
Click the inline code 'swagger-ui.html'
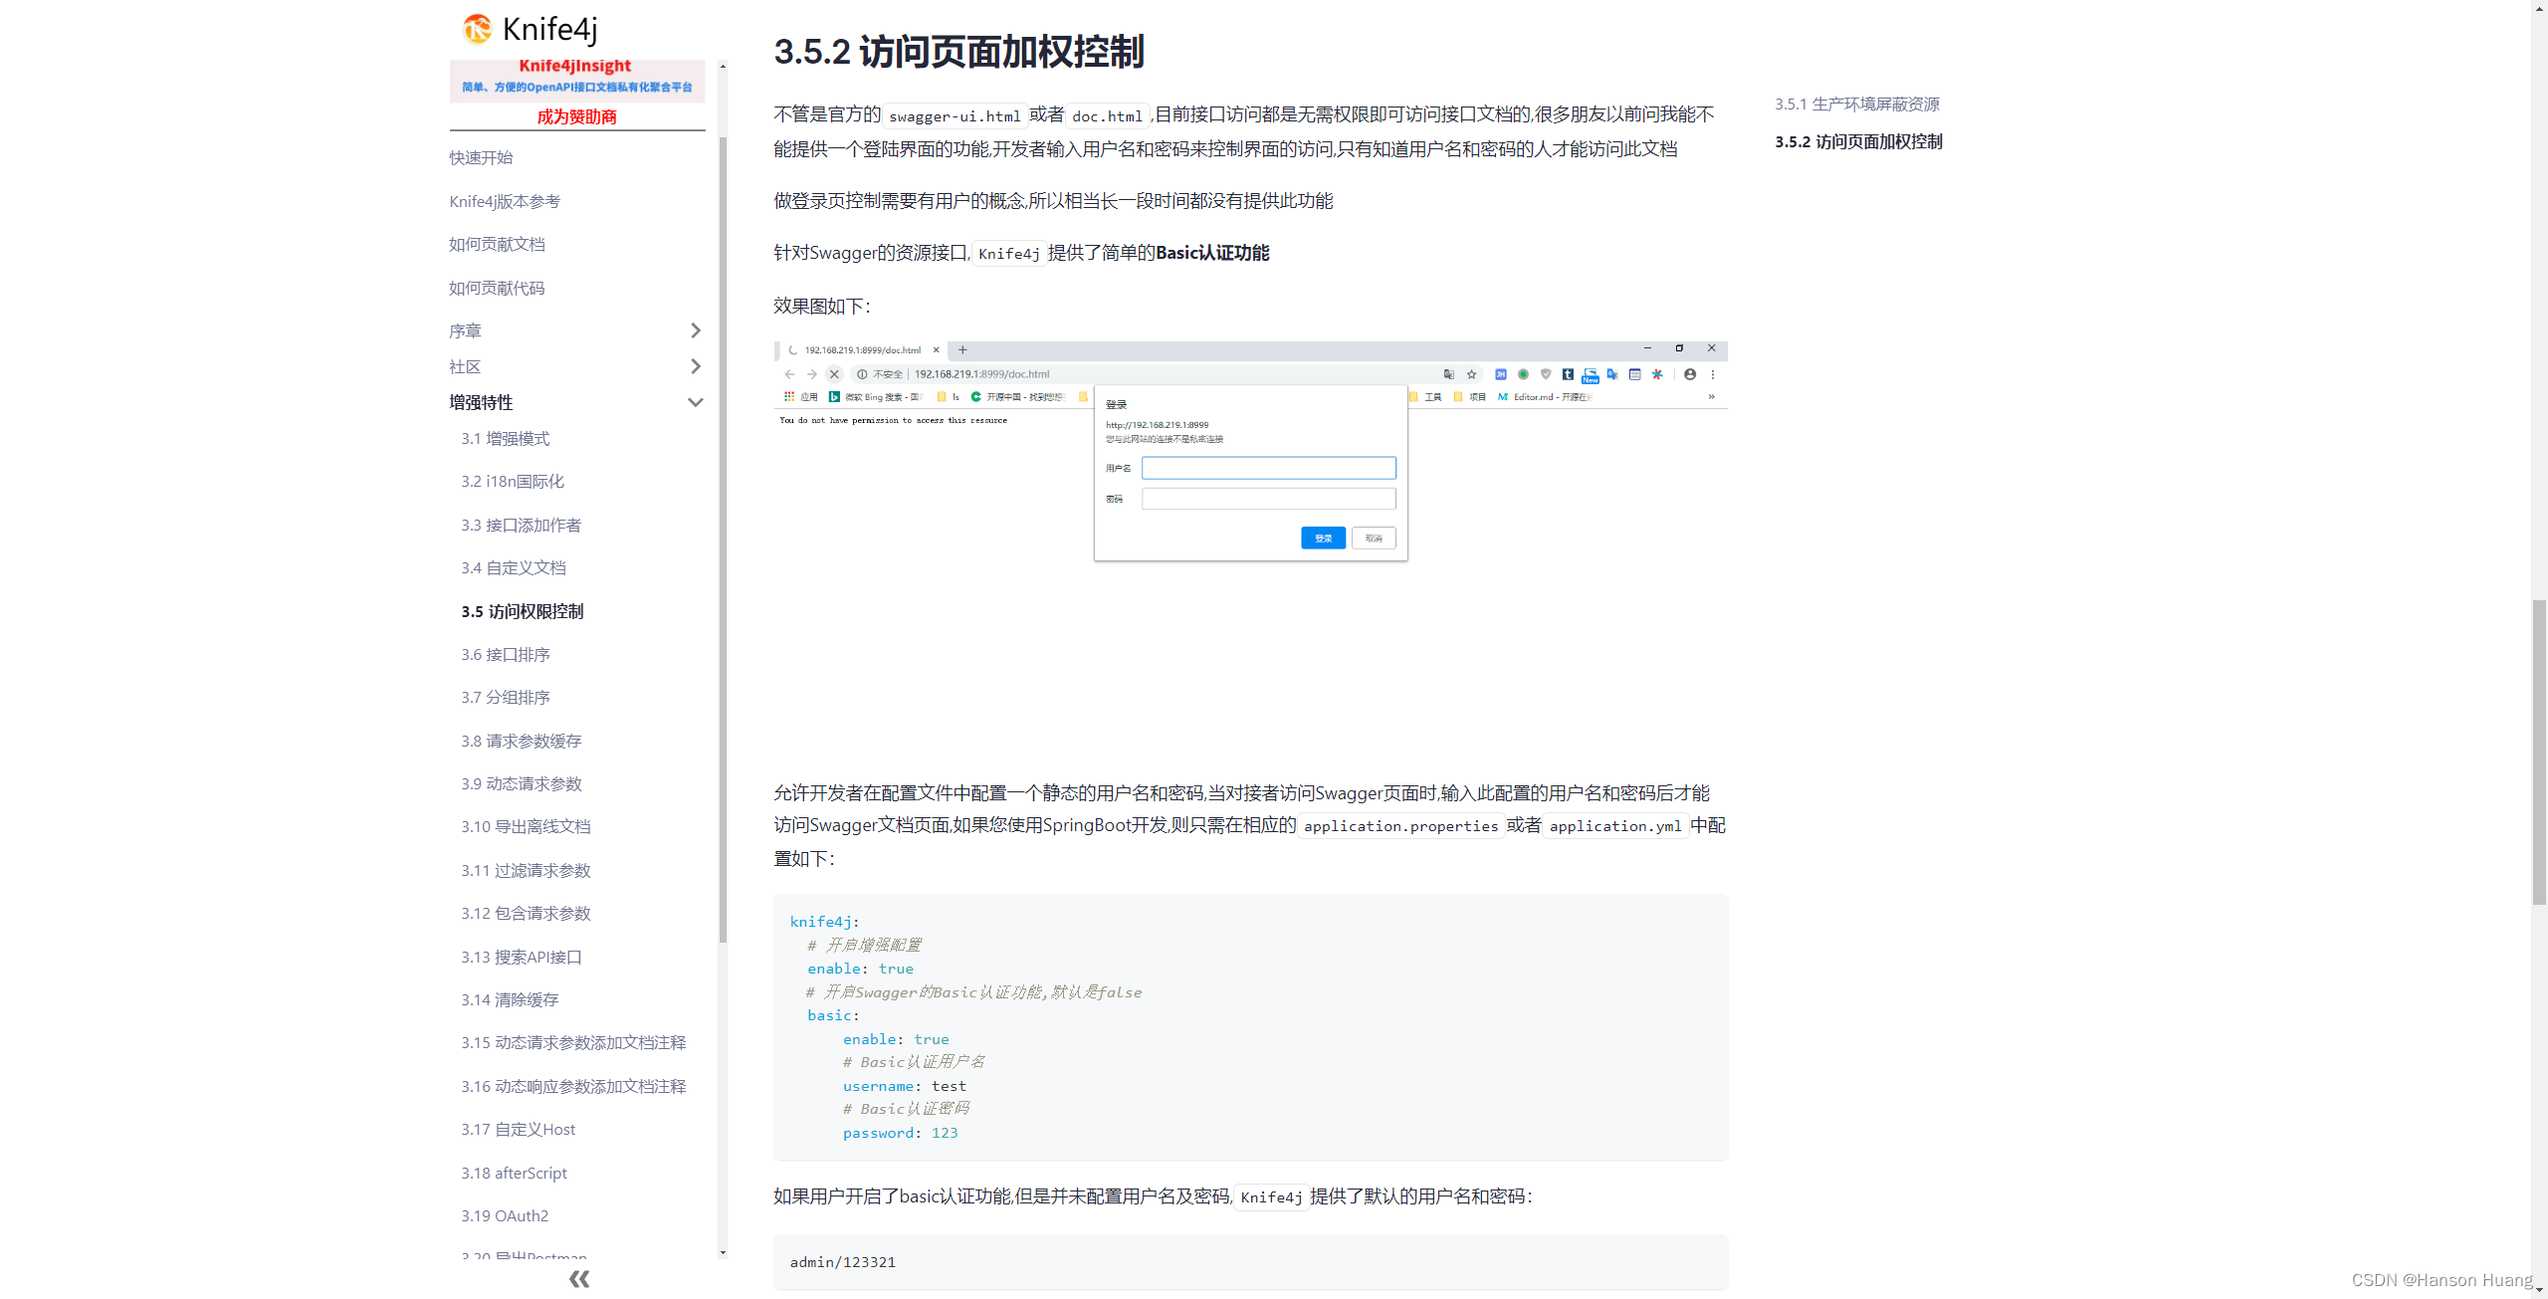coord(955,115)
